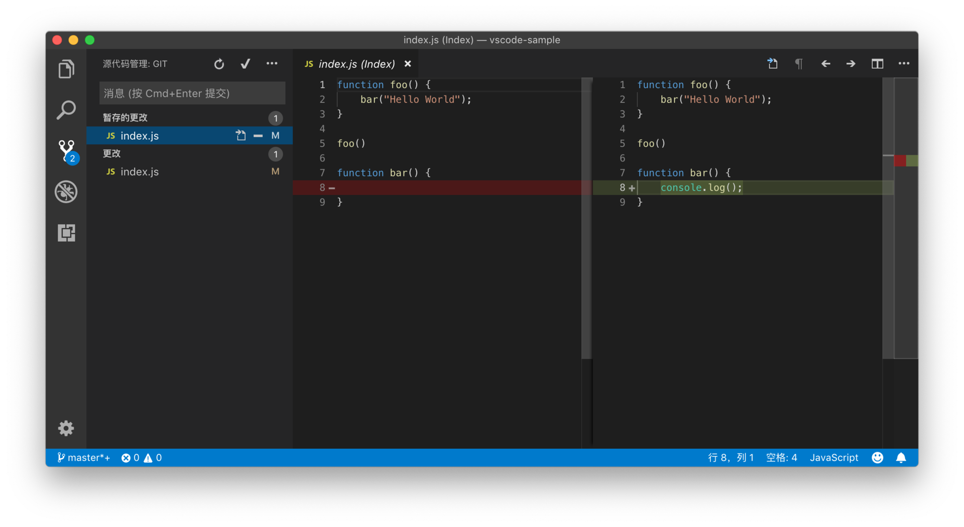964x527 pixels.
Task: Unstage index.js with the minus icon
Action: (258, 136)
